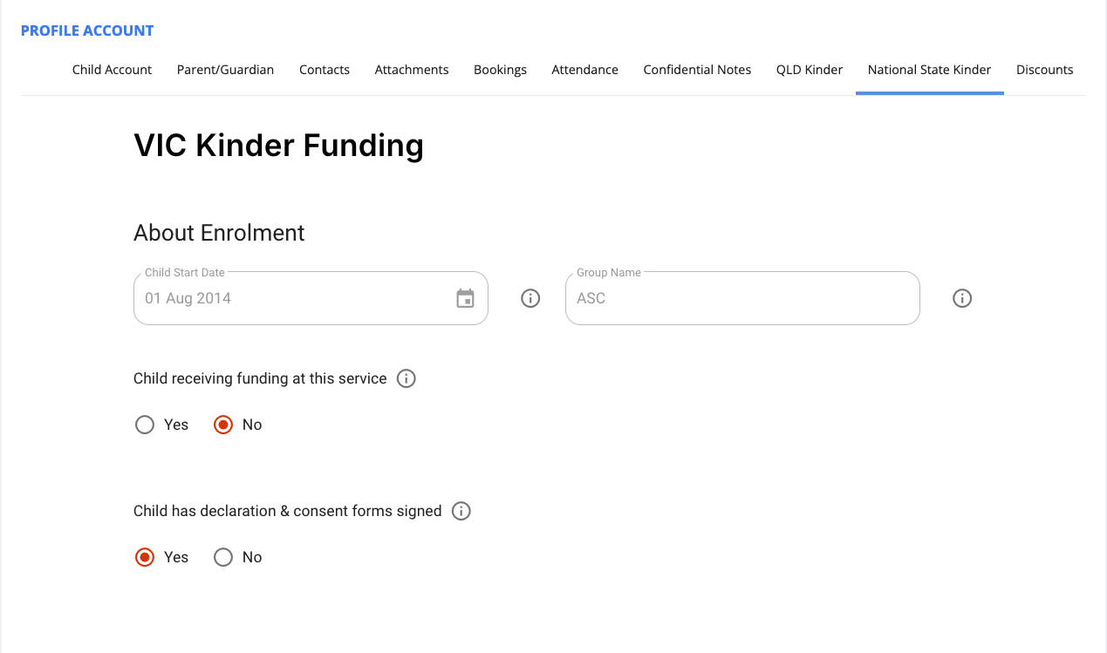Open the Discounts tab
Image resolution: width=1107 pixels, height=653 pixels.
click(1044, 70)
